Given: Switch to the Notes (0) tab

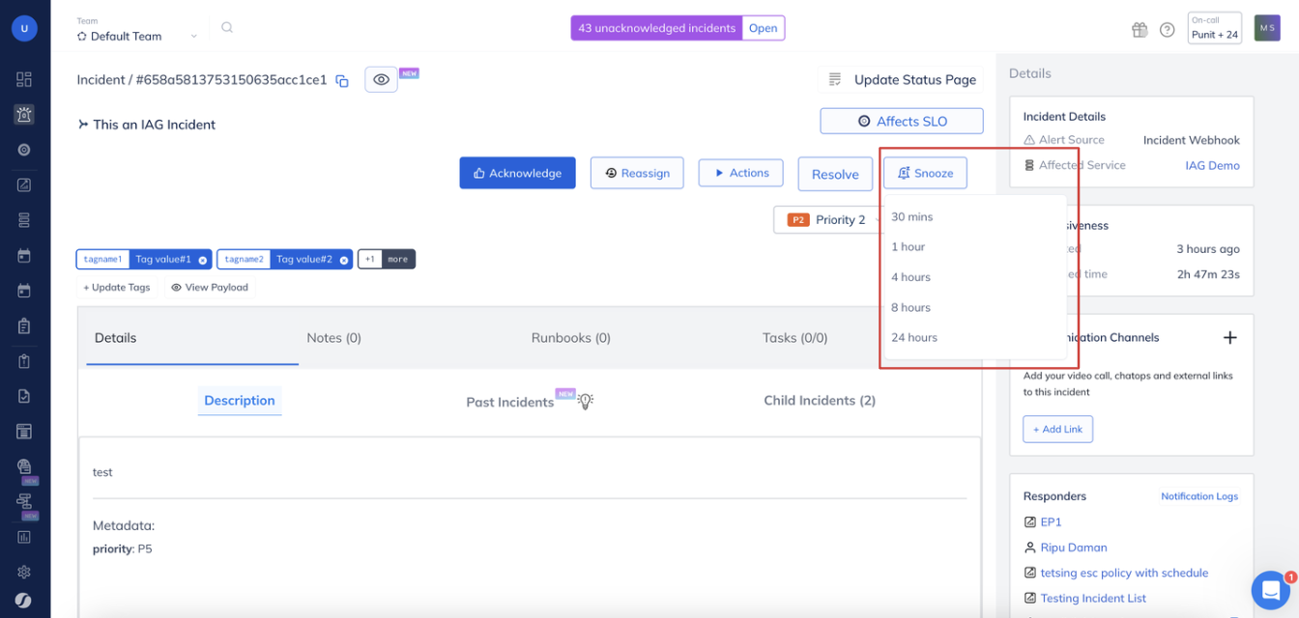Looking at the screenshot, I should [333, 338].
